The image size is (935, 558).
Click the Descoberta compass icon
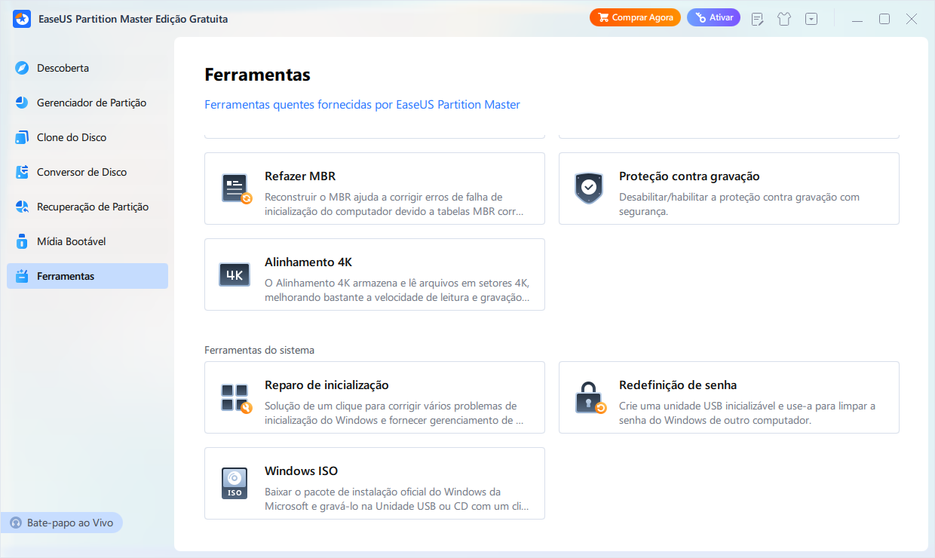(x=23, y=68)
